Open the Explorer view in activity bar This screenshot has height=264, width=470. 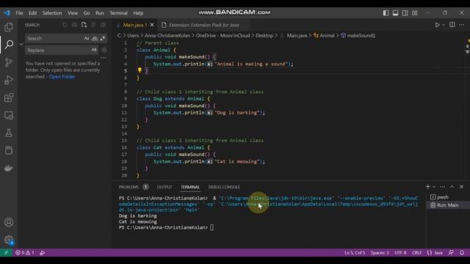tap(9, 27)
